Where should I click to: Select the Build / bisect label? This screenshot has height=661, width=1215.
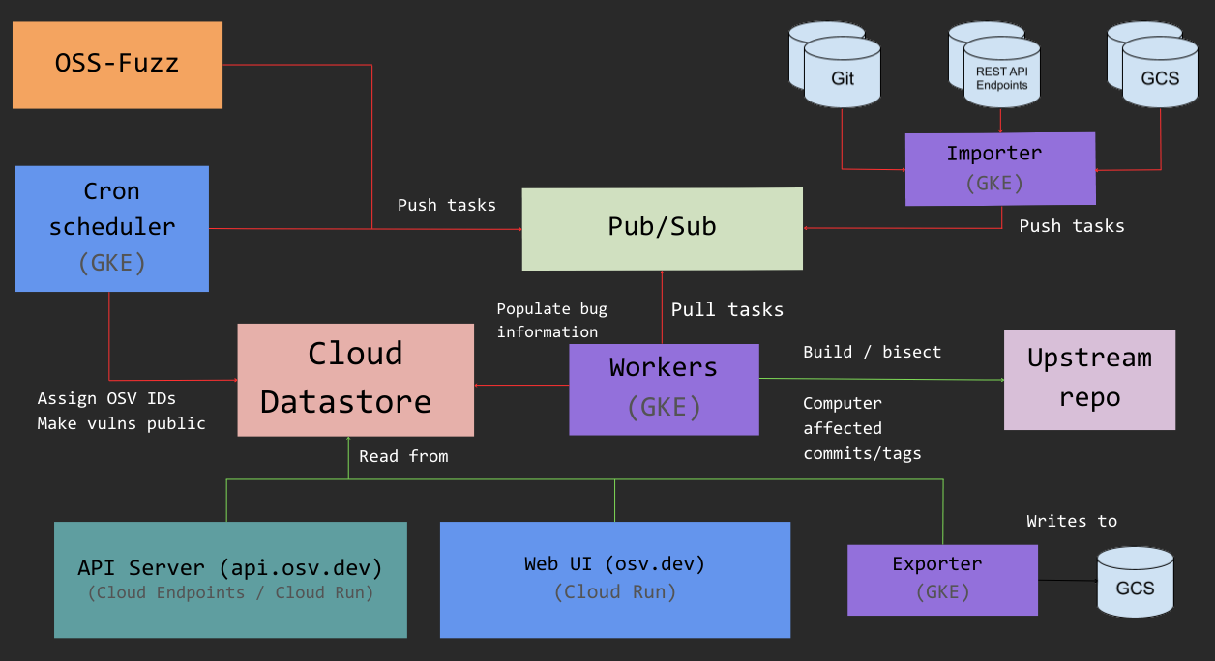point(873,352)
